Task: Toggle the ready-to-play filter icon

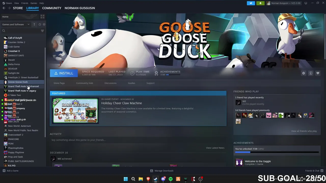Action: pyautogui.click(x=44, y=24)
